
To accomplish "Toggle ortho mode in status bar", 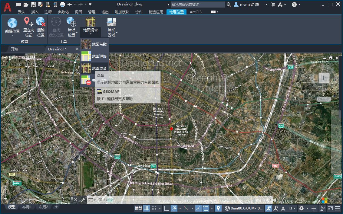I will (x=167, y=208).
